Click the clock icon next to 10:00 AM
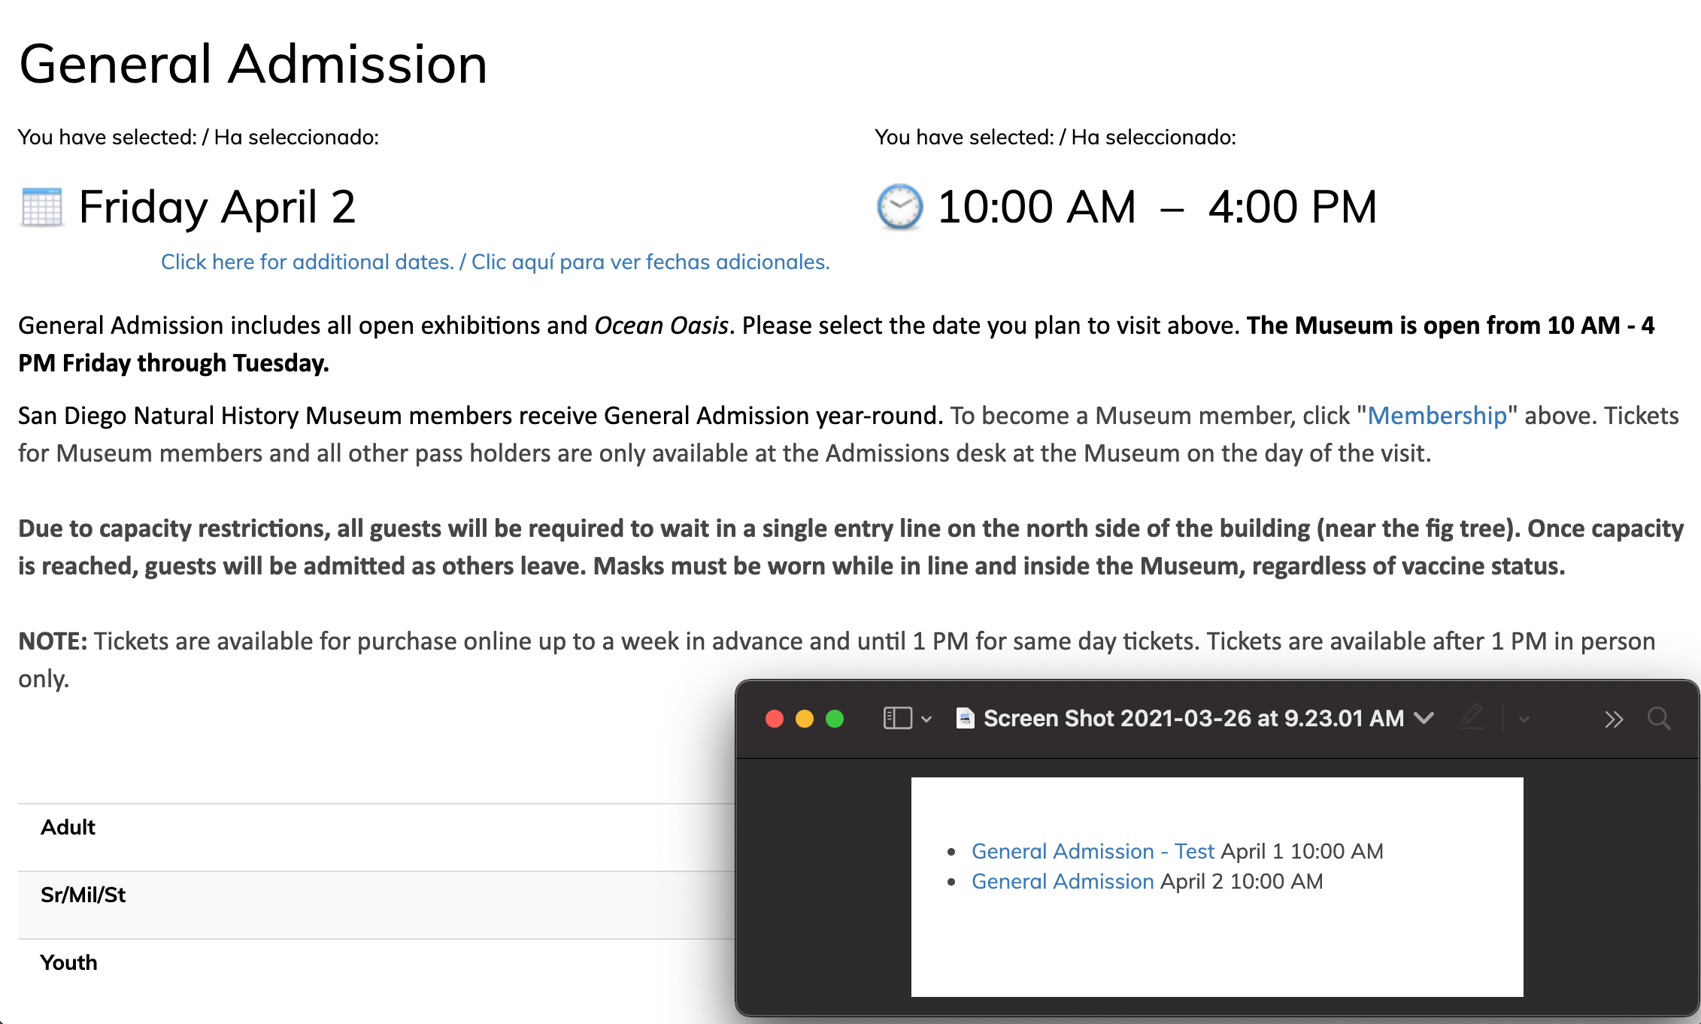The height and width of the screenshot is (1024, 1701). point(899,207)
